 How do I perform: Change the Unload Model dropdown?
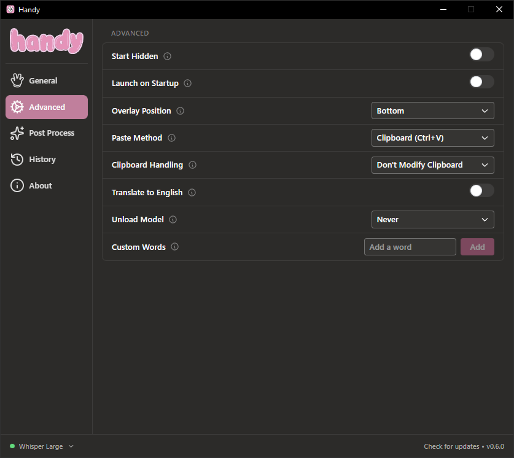click(432, 219)
